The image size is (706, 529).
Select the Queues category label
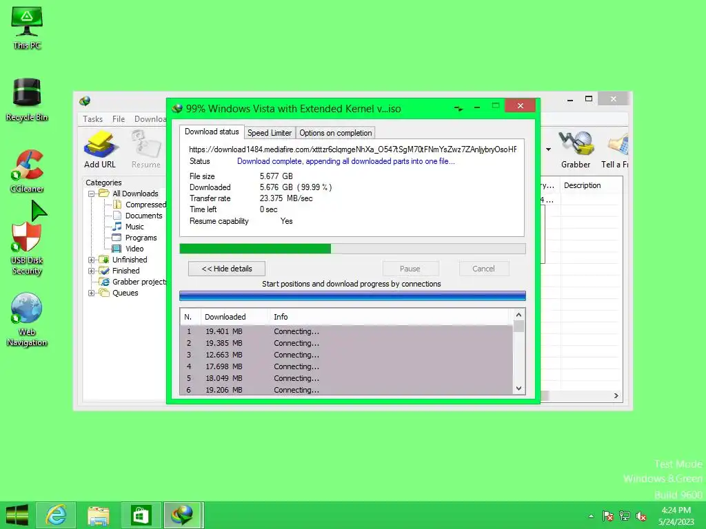click(125, 293)
